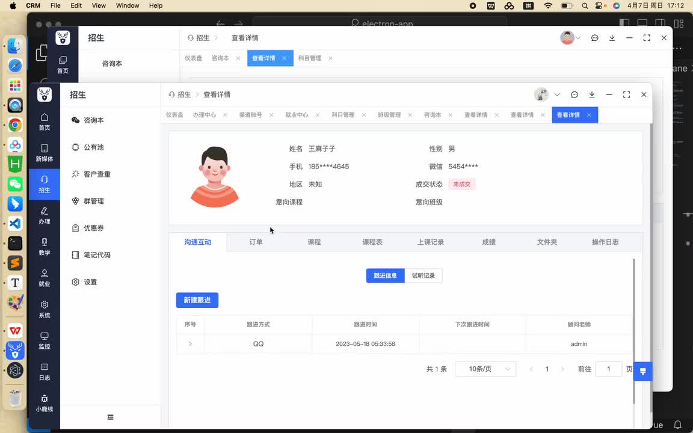
Task: Open 新媒体 module in sidebar
Action: tap(44, 153)
